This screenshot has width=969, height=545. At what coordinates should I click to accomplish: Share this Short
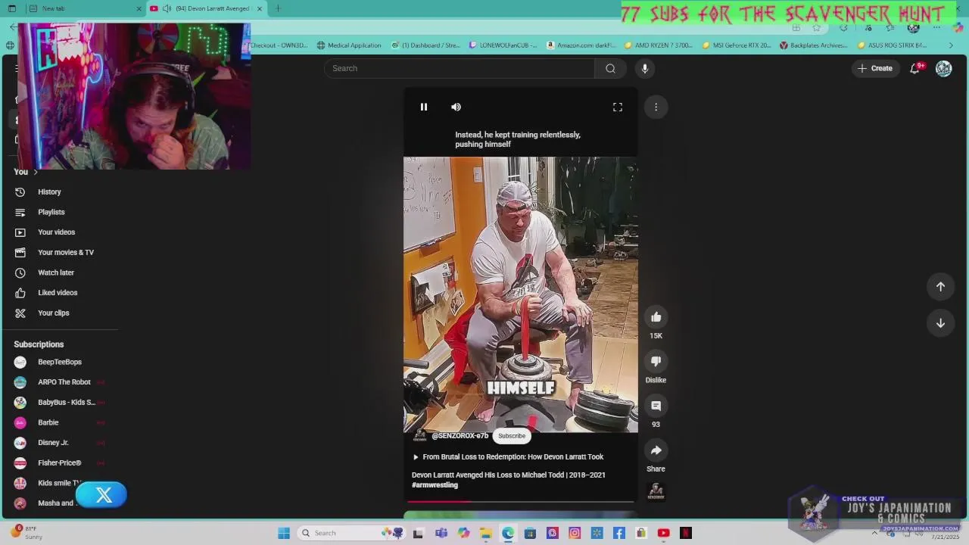tap(656, 450)
